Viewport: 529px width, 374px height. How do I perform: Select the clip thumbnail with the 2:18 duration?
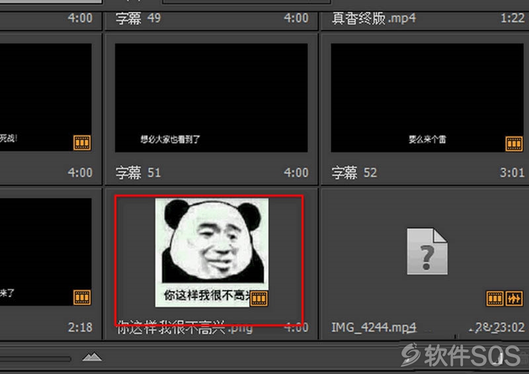pyautogui.click(x=46, y=252)
